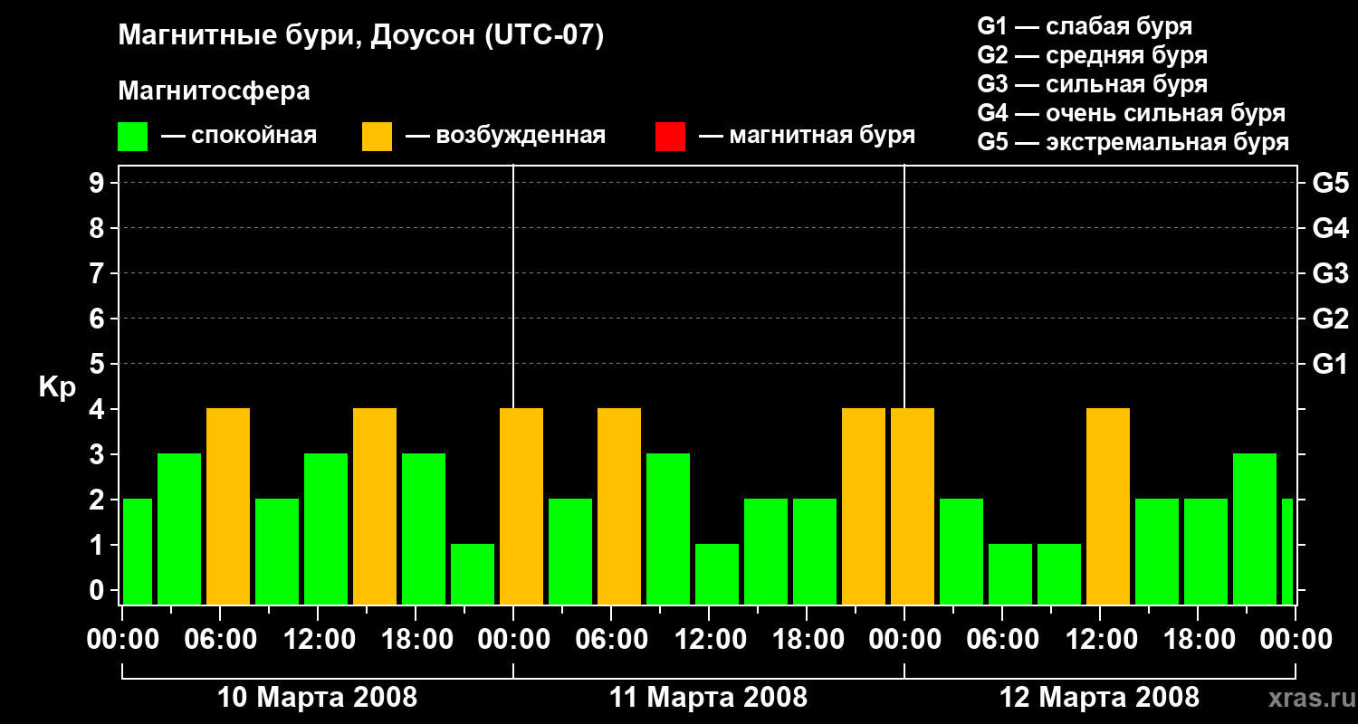Click the right-axis 'G3' label

[1331, 273]
